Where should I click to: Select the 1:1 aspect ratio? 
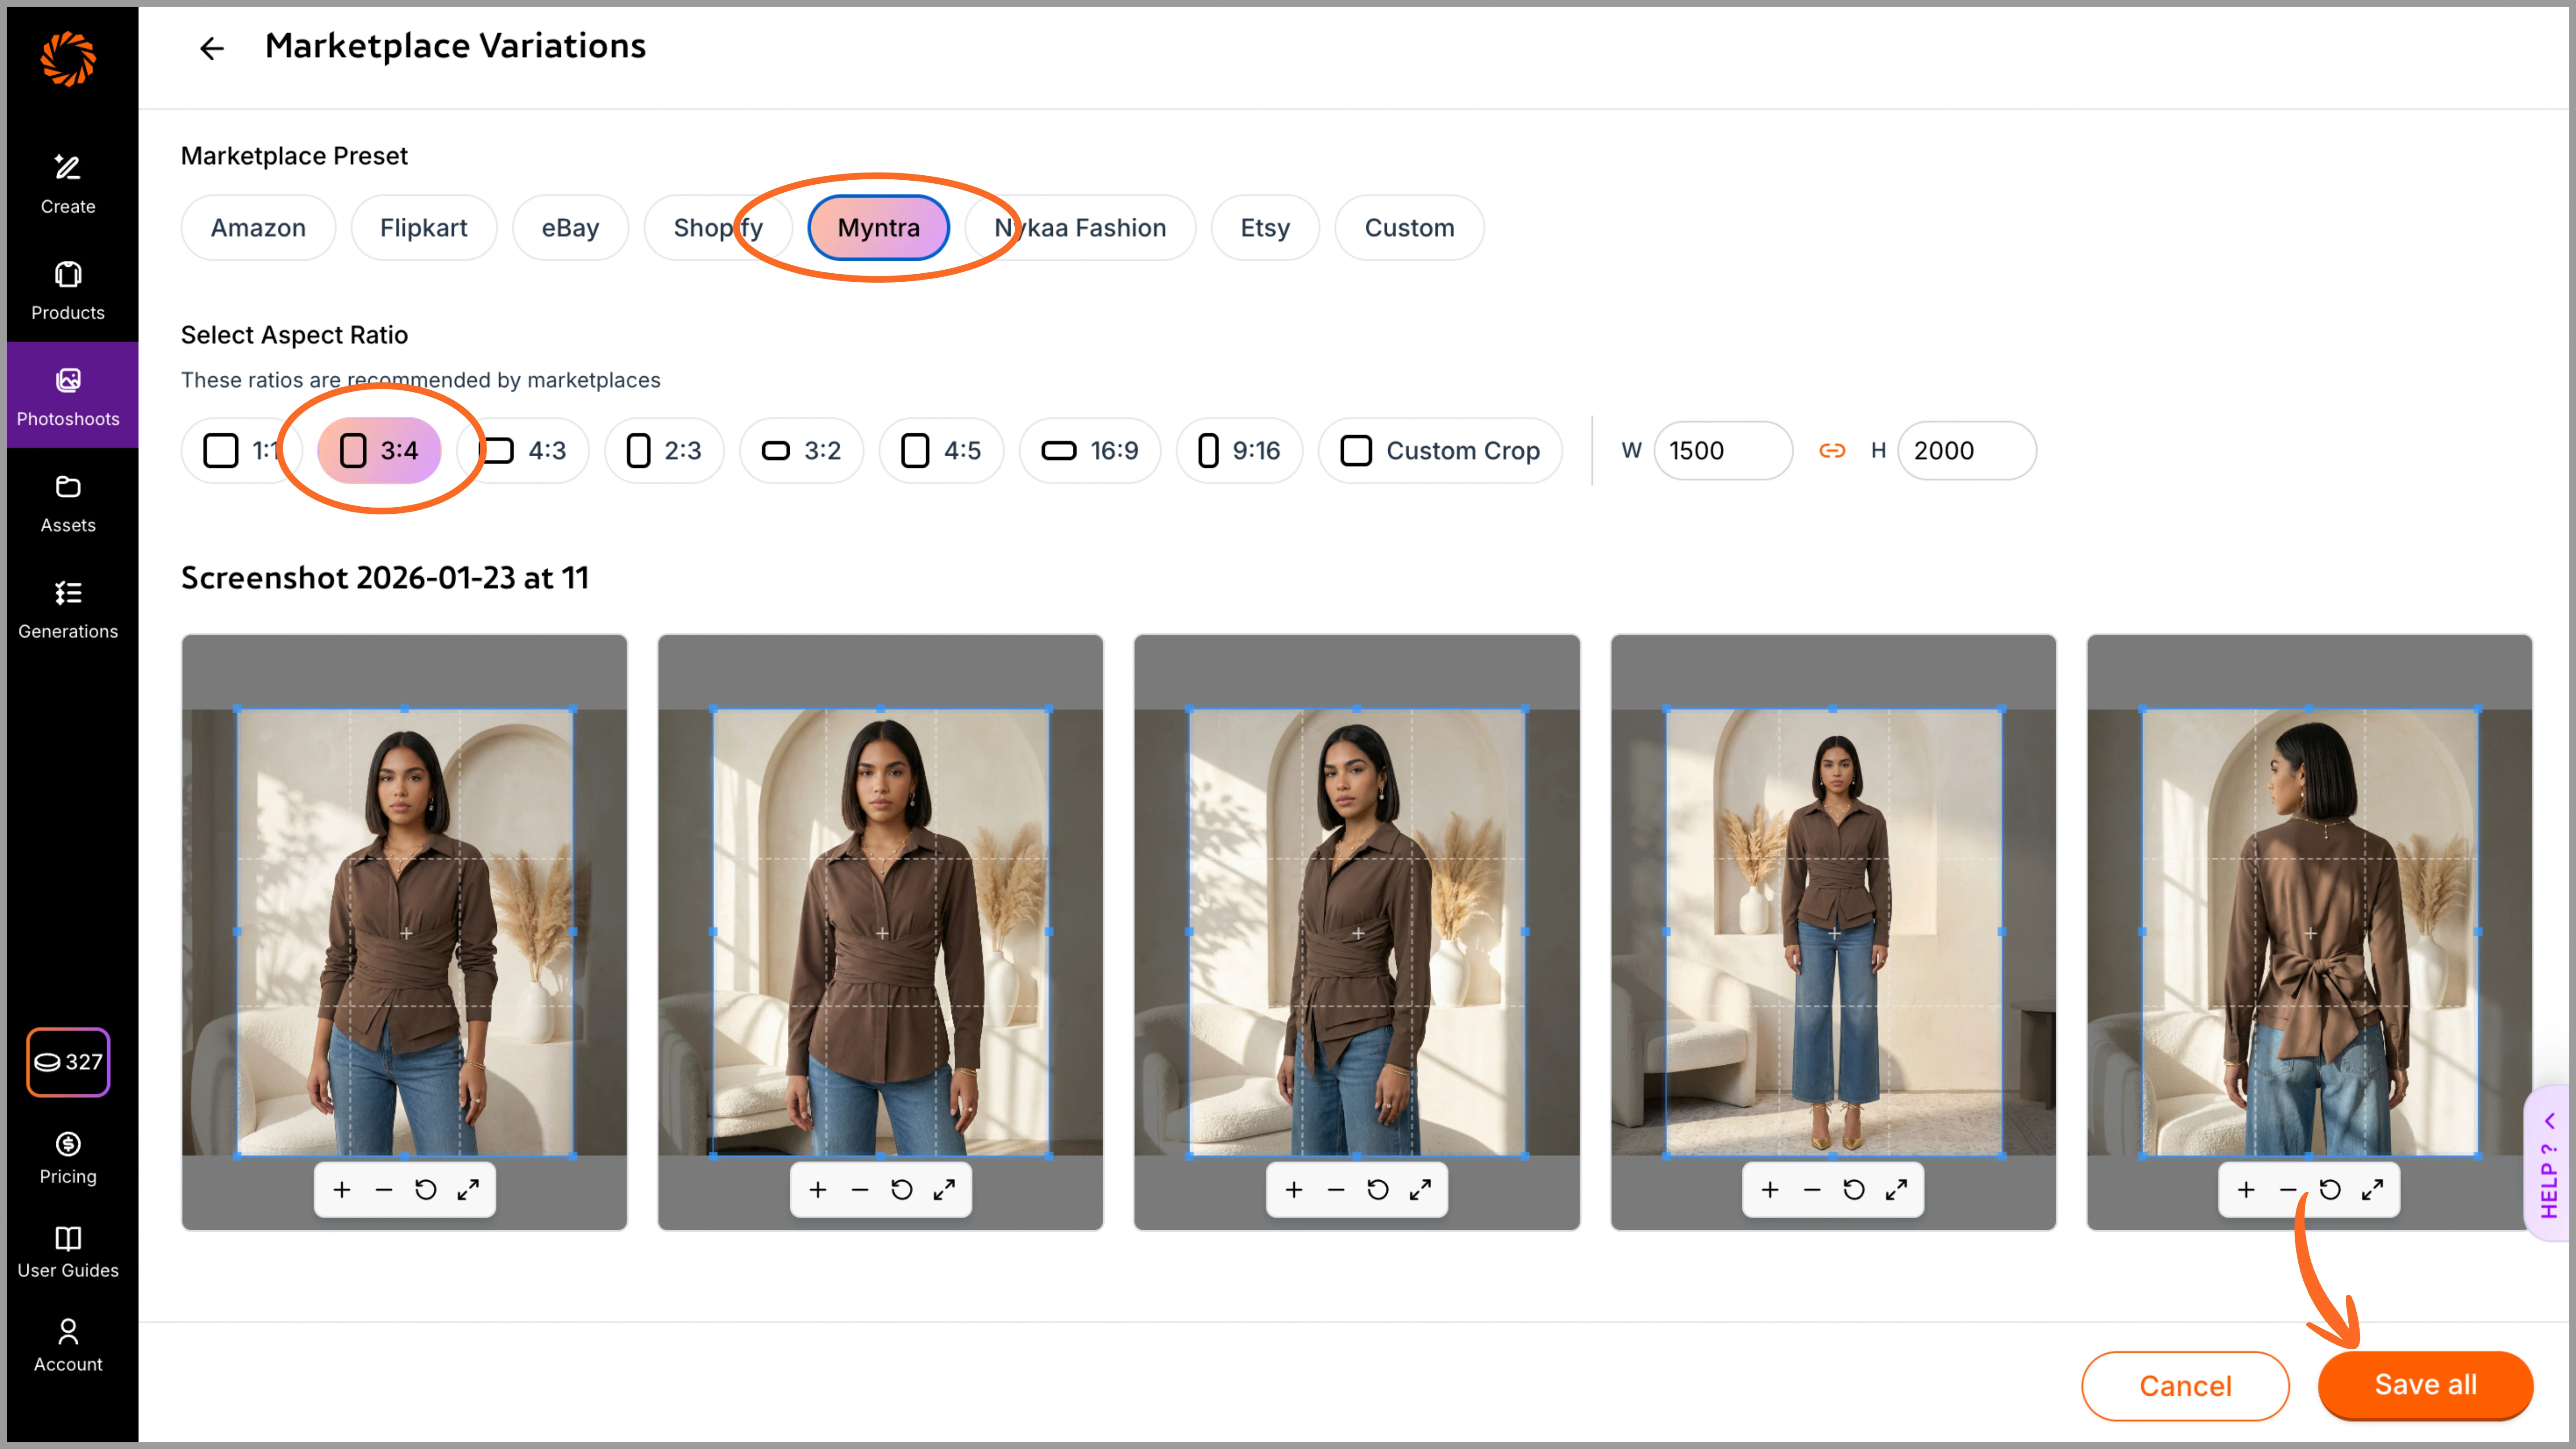(241, 450)
